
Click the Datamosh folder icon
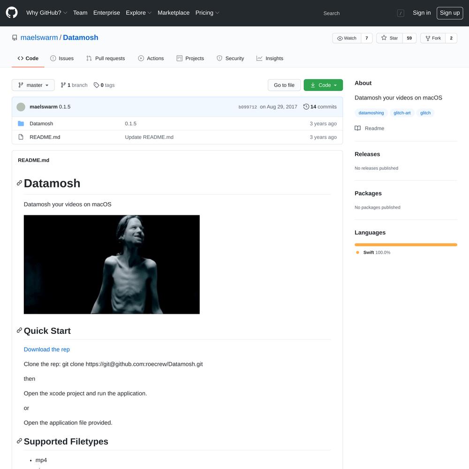click(21, 123)
